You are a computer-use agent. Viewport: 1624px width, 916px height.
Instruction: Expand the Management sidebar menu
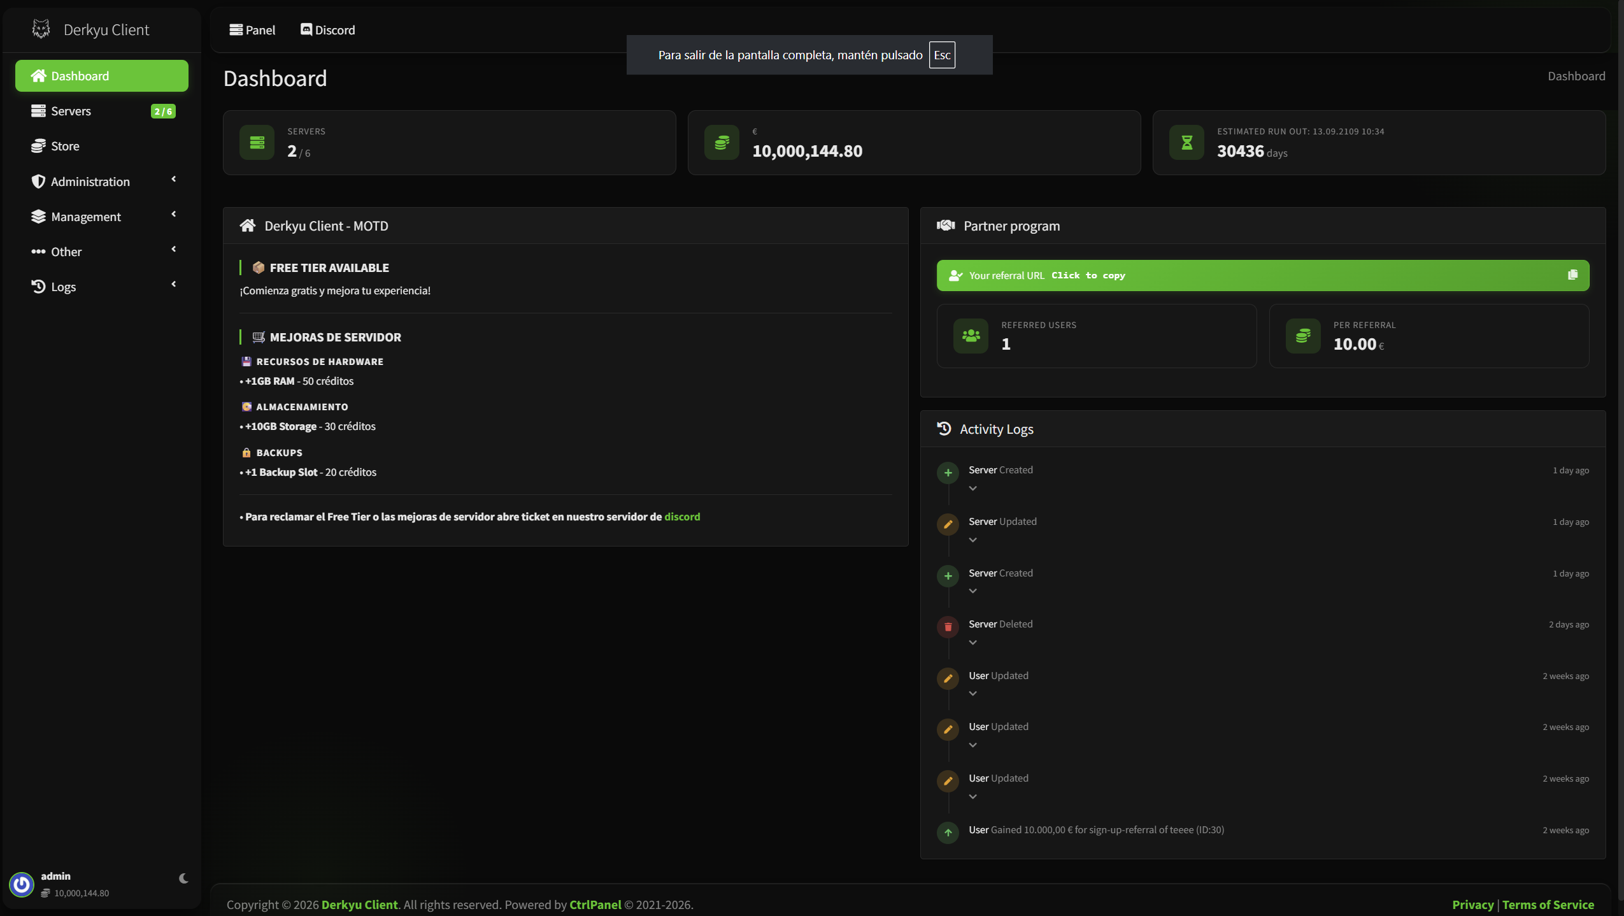[x=102, y=217]
